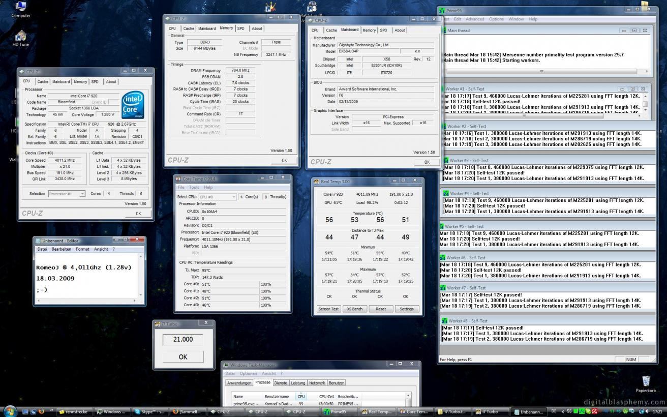Click the Windows Start orb

tap(10, 411)
